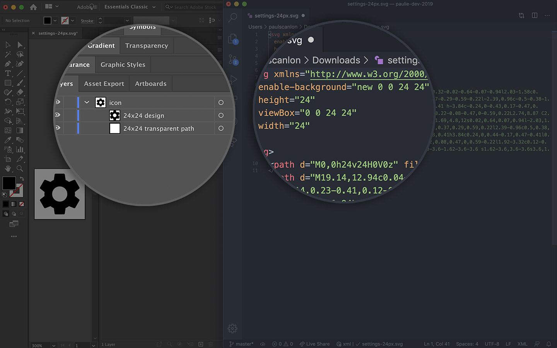The image size is (557, 348).
Task: Switch to the Graphic Styles tab
Action: 123,65
